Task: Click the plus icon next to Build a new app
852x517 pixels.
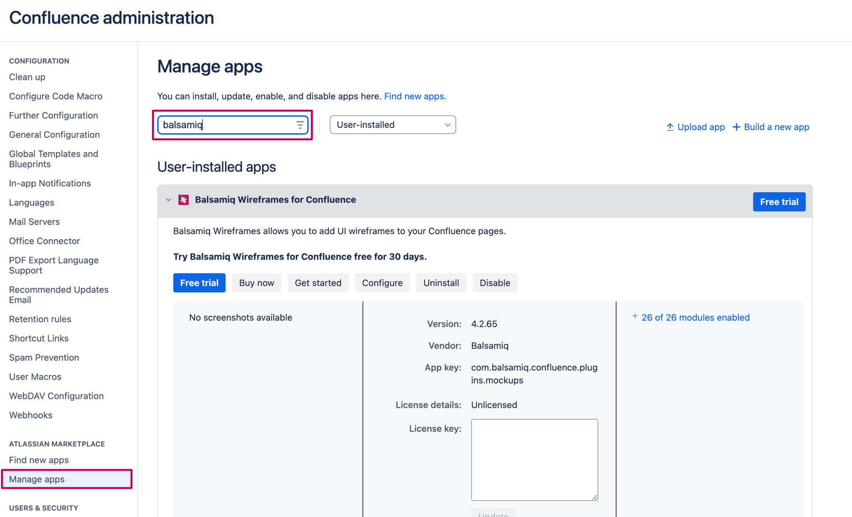Action: coord(737,127)
